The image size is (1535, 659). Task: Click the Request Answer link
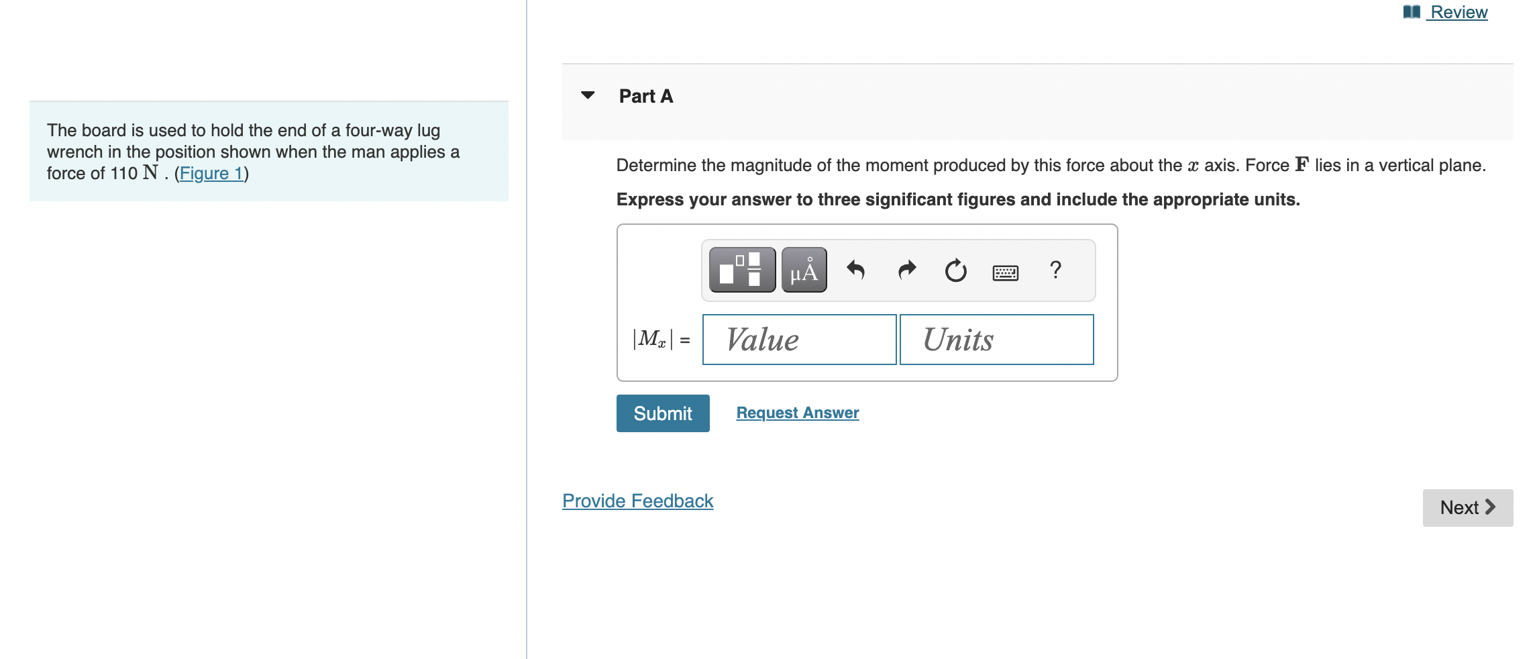click(x=796, y=412)
